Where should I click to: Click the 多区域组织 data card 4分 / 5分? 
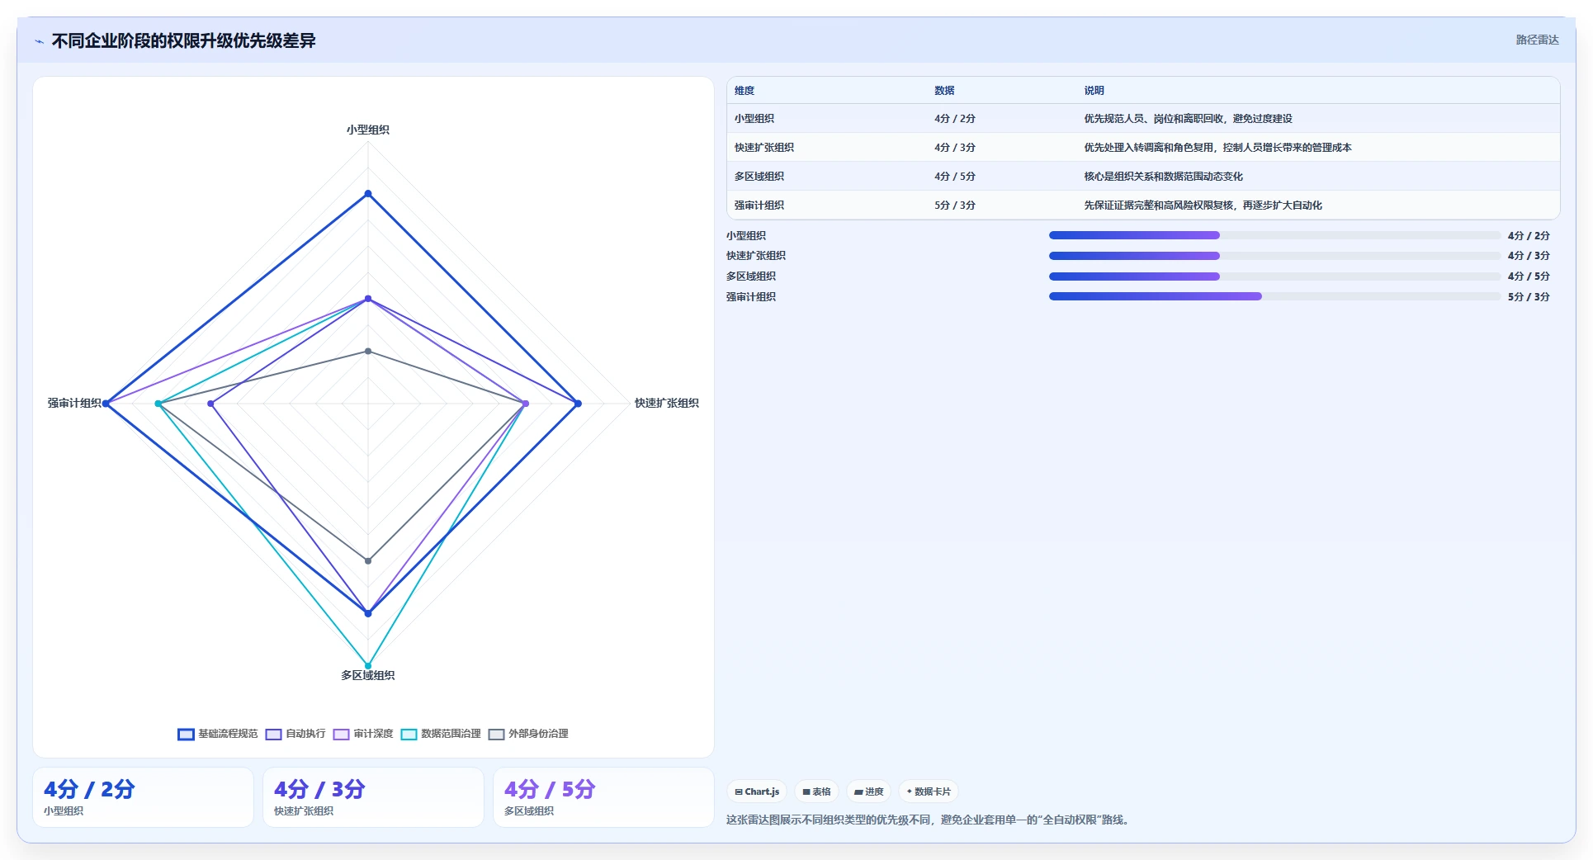pyautogui.click(x=603, y=797)
